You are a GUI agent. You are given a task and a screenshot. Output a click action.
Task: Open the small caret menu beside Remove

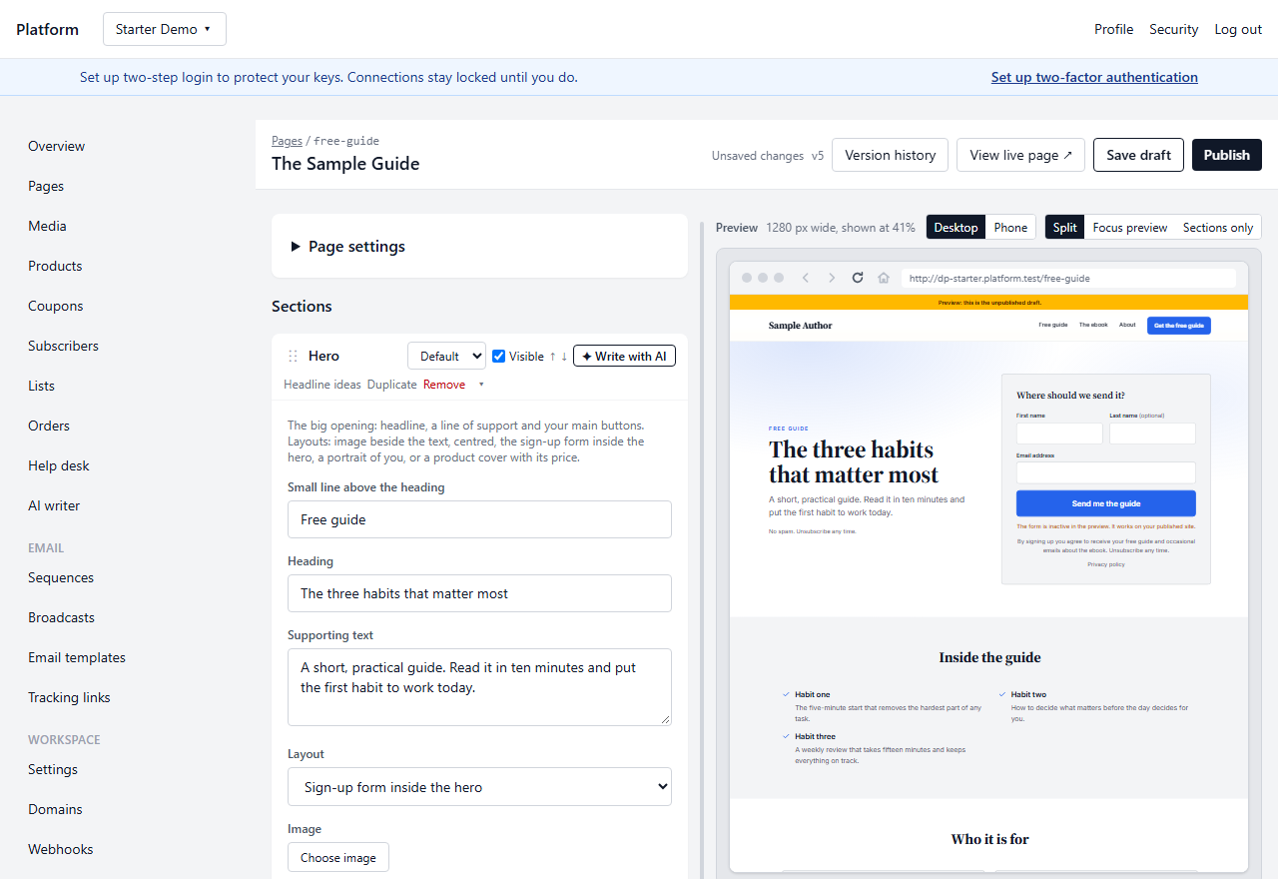click(481, 385)
